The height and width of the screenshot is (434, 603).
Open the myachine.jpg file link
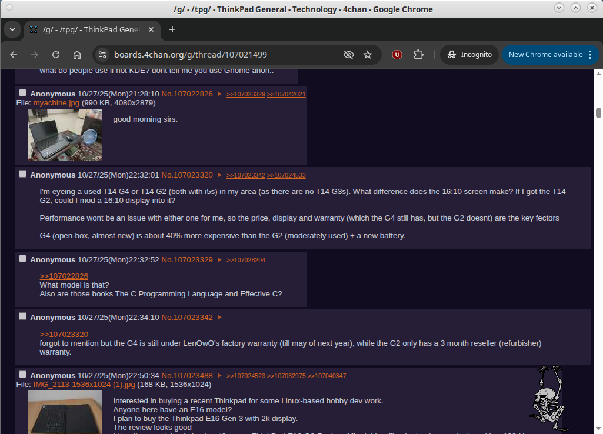56,103
